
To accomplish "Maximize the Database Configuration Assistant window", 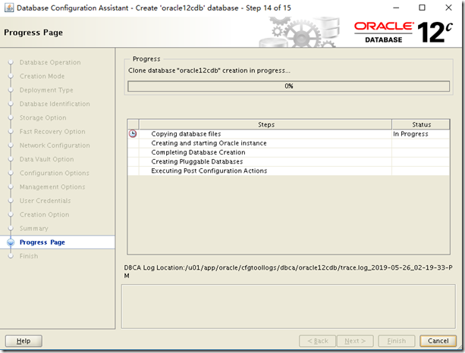I will [422, 8].
